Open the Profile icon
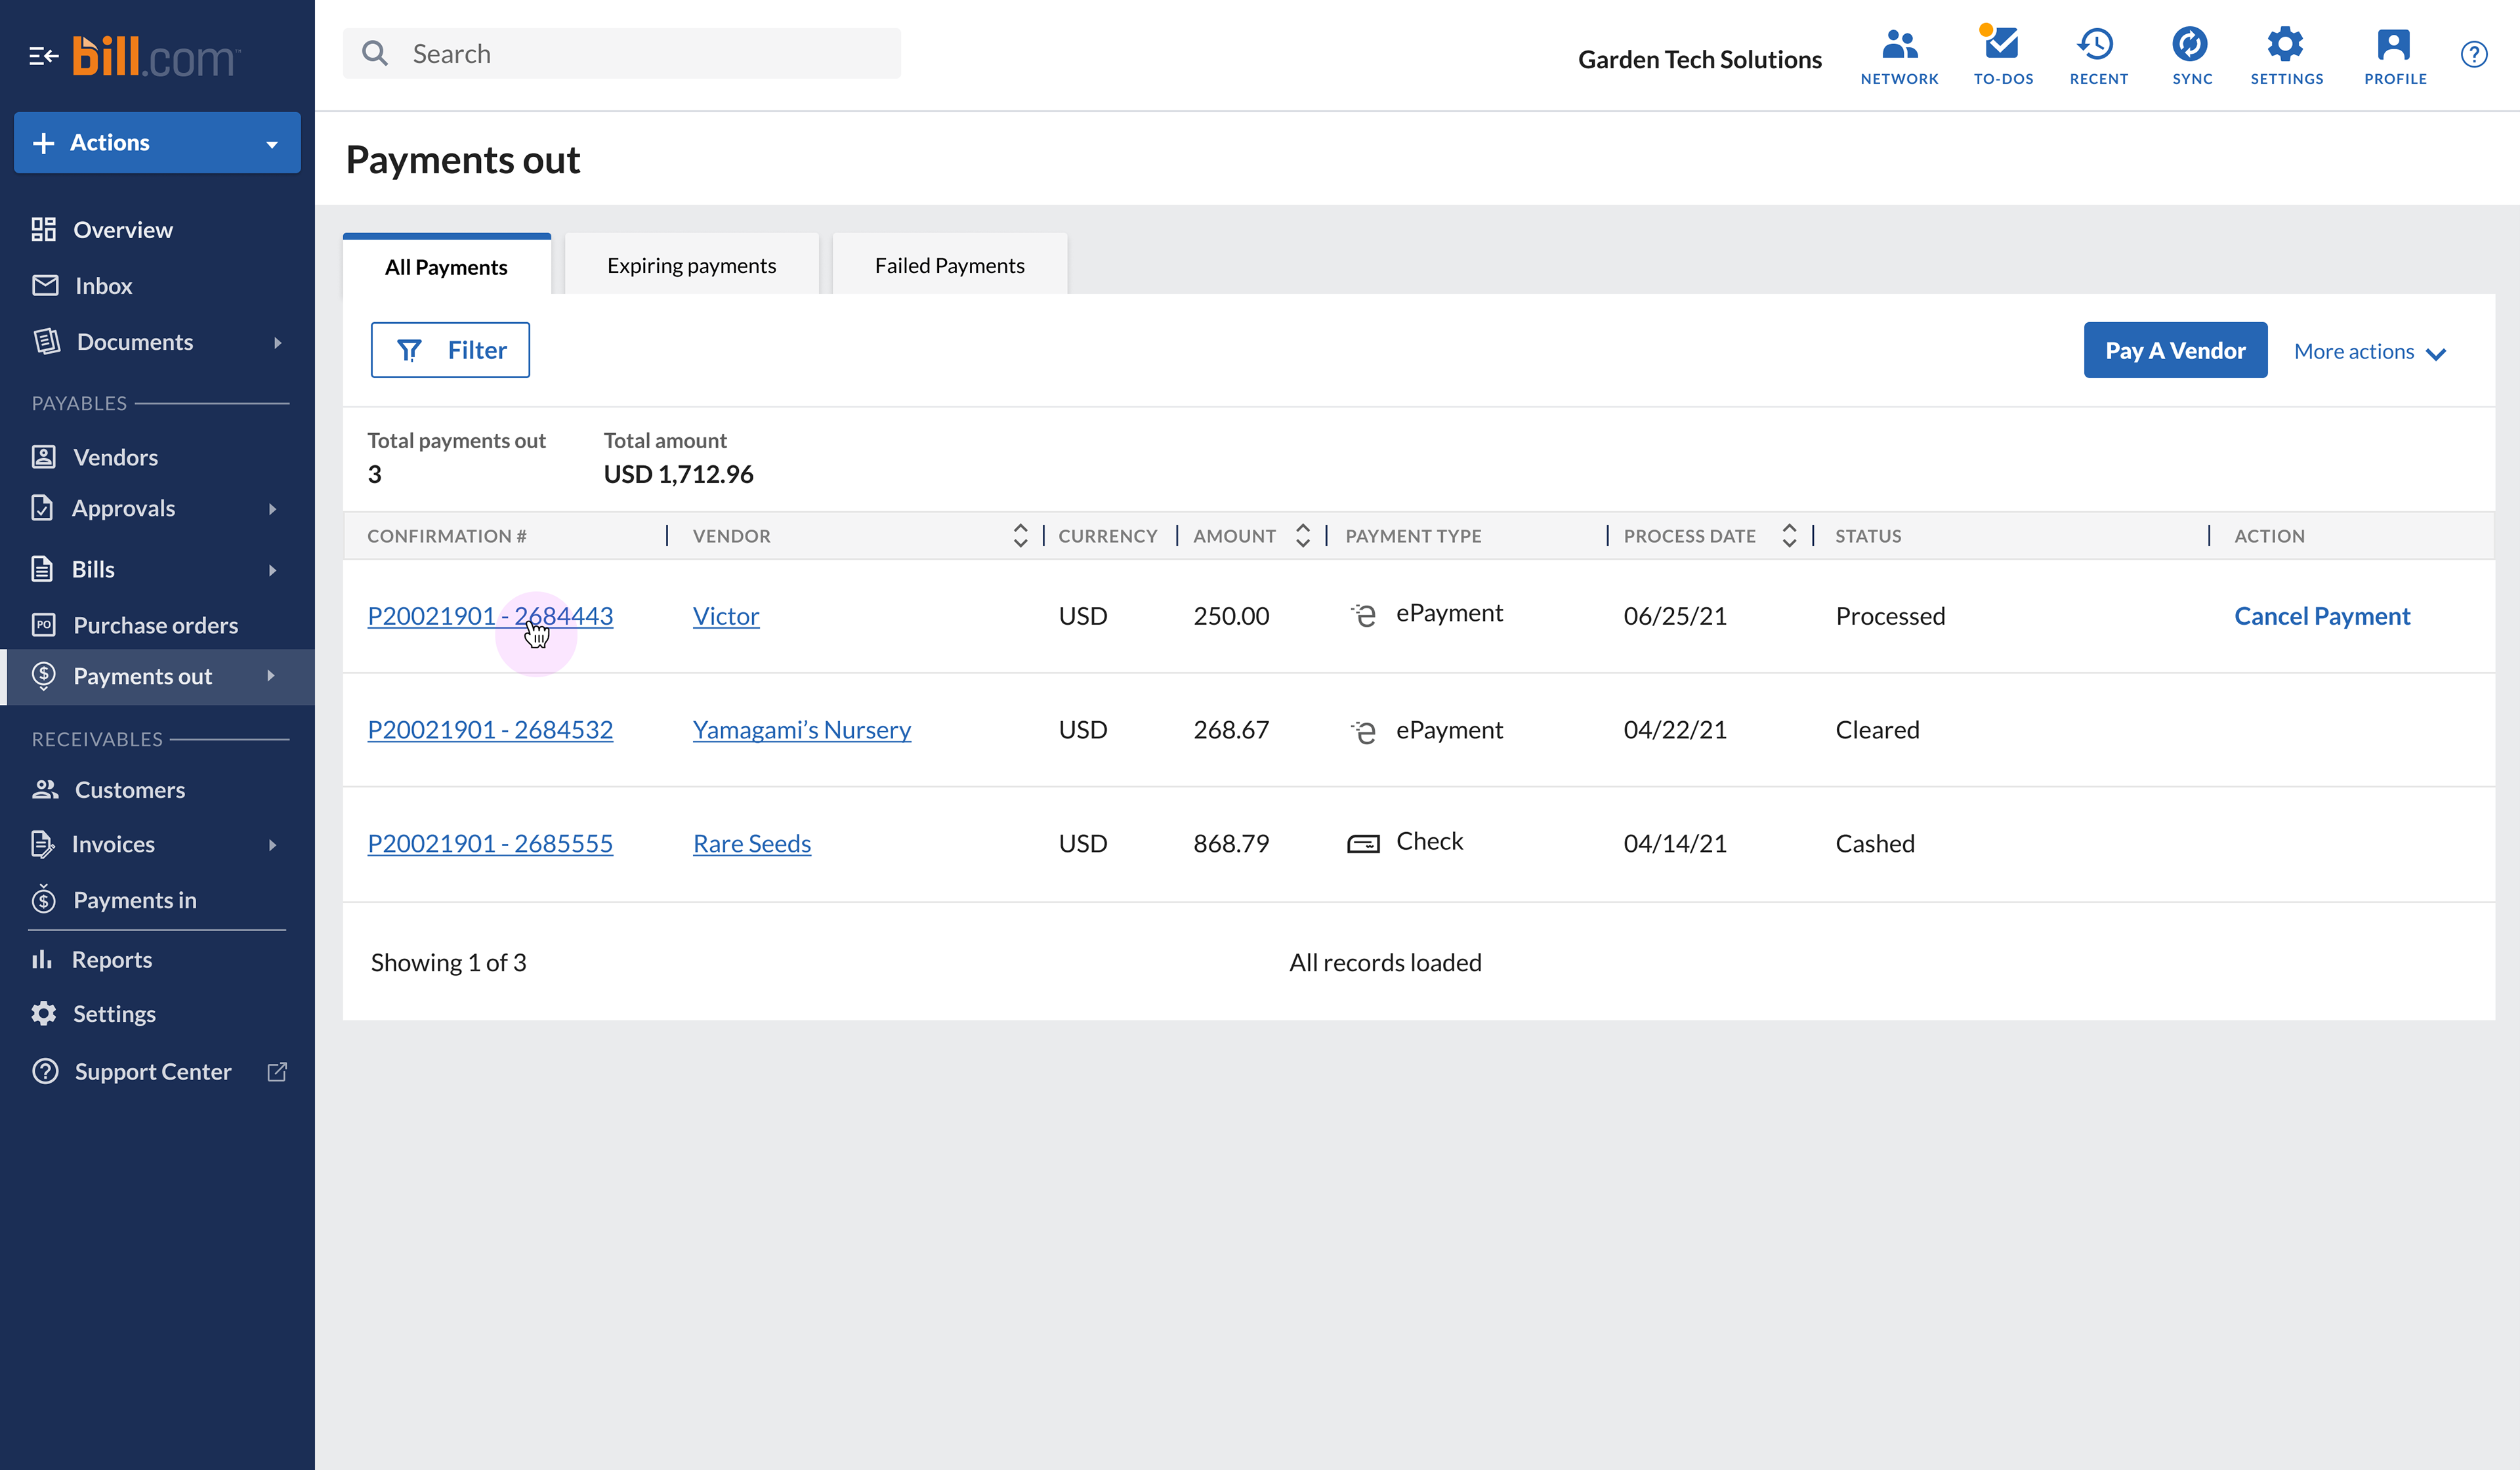This screenshot has width=2520, height=1470. (x=2394, y=56)
